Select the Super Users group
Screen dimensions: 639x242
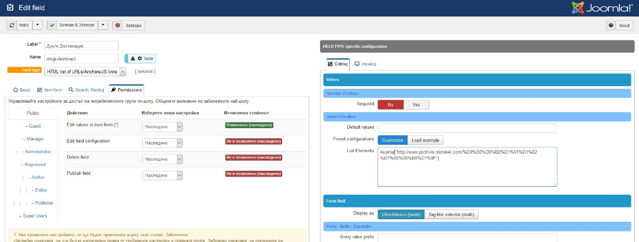(35, 215)
